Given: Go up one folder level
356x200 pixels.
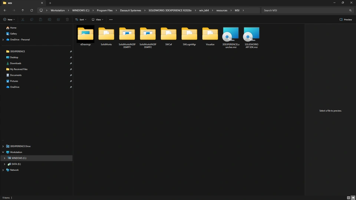Looking at the screenshot, I should (23, 10).
